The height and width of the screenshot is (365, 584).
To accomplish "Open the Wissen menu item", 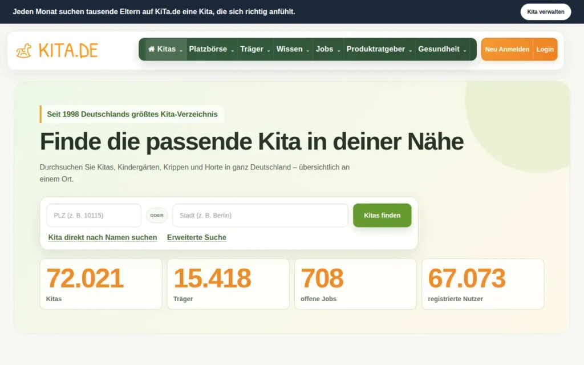I will (293, 49).
